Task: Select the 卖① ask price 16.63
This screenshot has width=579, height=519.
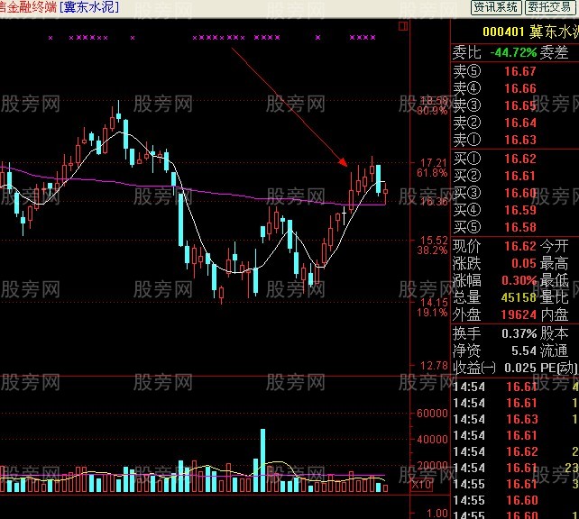Action: [x=519, y=140]
